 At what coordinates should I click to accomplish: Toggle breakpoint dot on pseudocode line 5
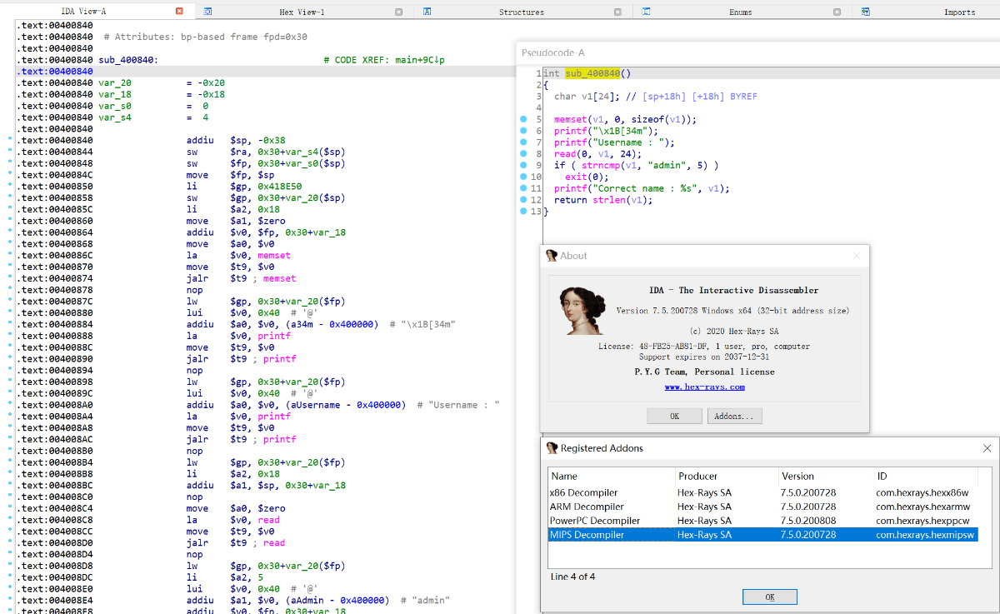click(x=523, y=119)
